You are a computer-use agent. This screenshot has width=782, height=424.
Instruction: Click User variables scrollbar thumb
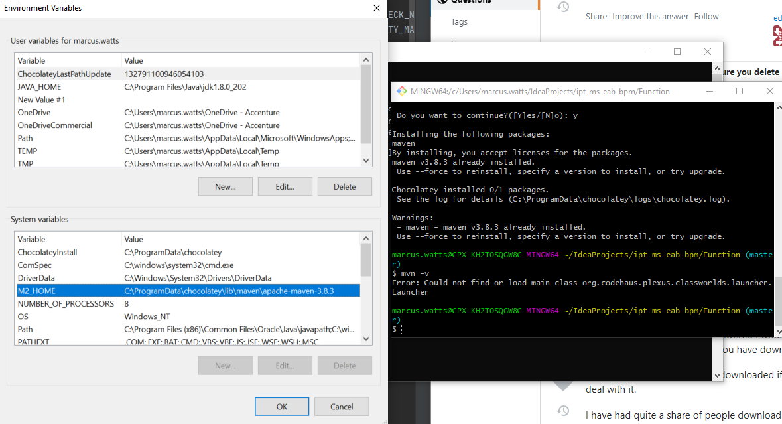point(366,104)
